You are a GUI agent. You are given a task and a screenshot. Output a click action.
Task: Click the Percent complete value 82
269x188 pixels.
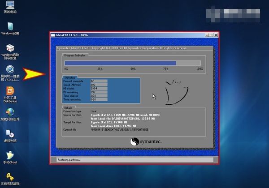[x=99, y=81]
